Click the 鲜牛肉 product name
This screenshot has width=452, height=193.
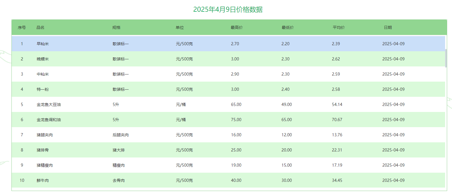(x=43, y=180)
